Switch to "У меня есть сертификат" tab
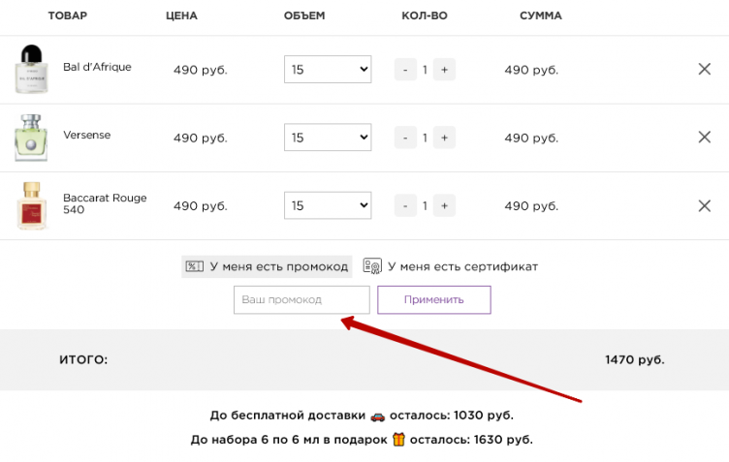729x462 pixels. click(451, 266)
